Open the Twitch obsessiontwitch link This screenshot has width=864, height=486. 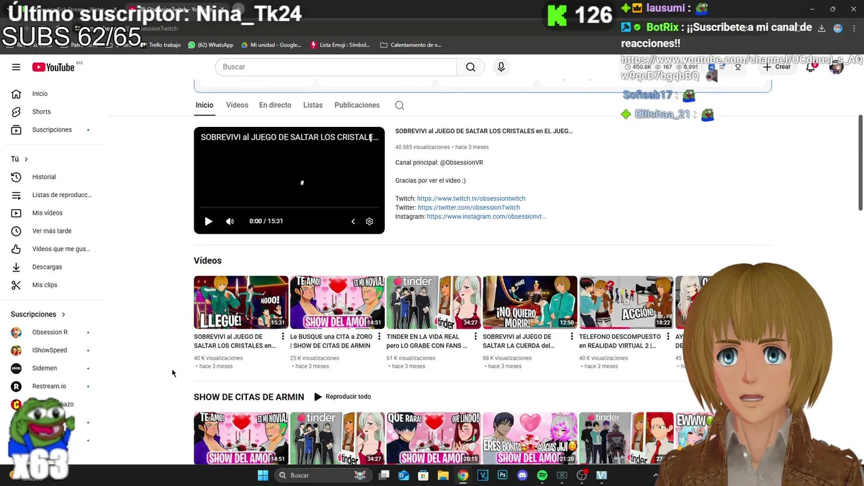click(471, 198)
